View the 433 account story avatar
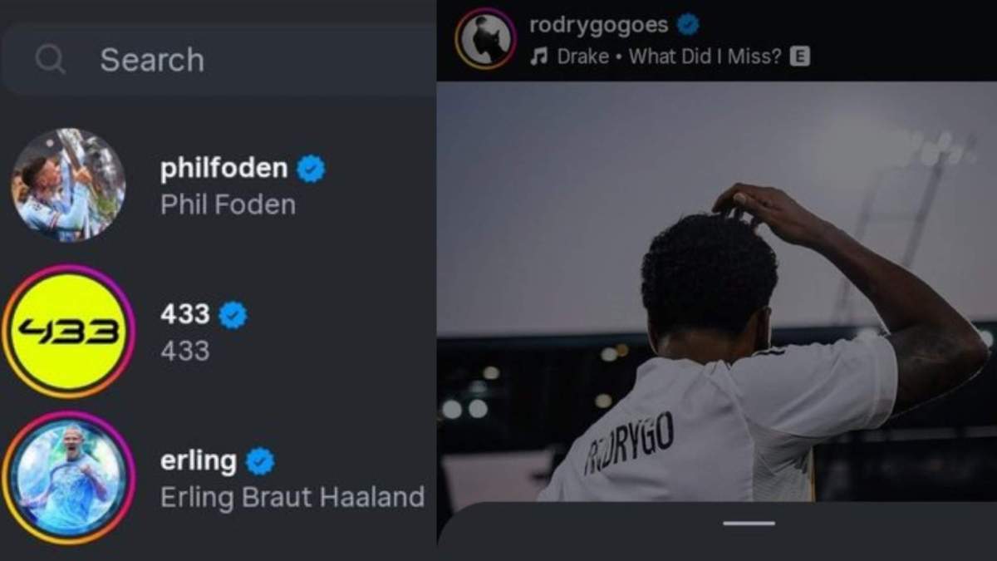Screen dimensions: 997x561 click(x=68, y=332)
